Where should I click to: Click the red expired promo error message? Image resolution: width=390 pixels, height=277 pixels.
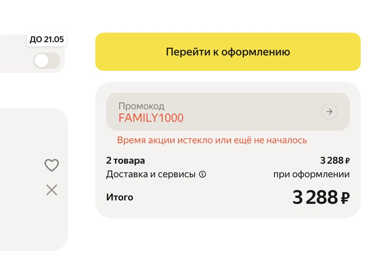212,140
